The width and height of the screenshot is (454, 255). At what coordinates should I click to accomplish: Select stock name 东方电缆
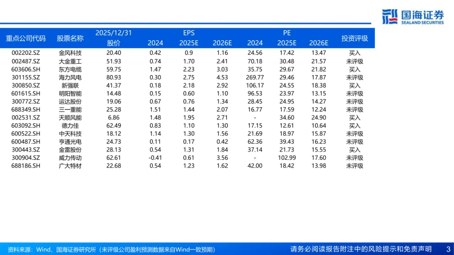tap(70, 69)
